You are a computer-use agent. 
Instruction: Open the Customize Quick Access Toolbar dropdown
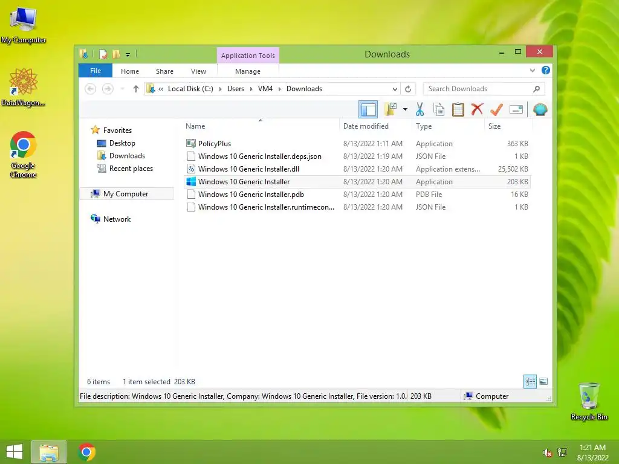pyautogui.click(x=128, y=54)
